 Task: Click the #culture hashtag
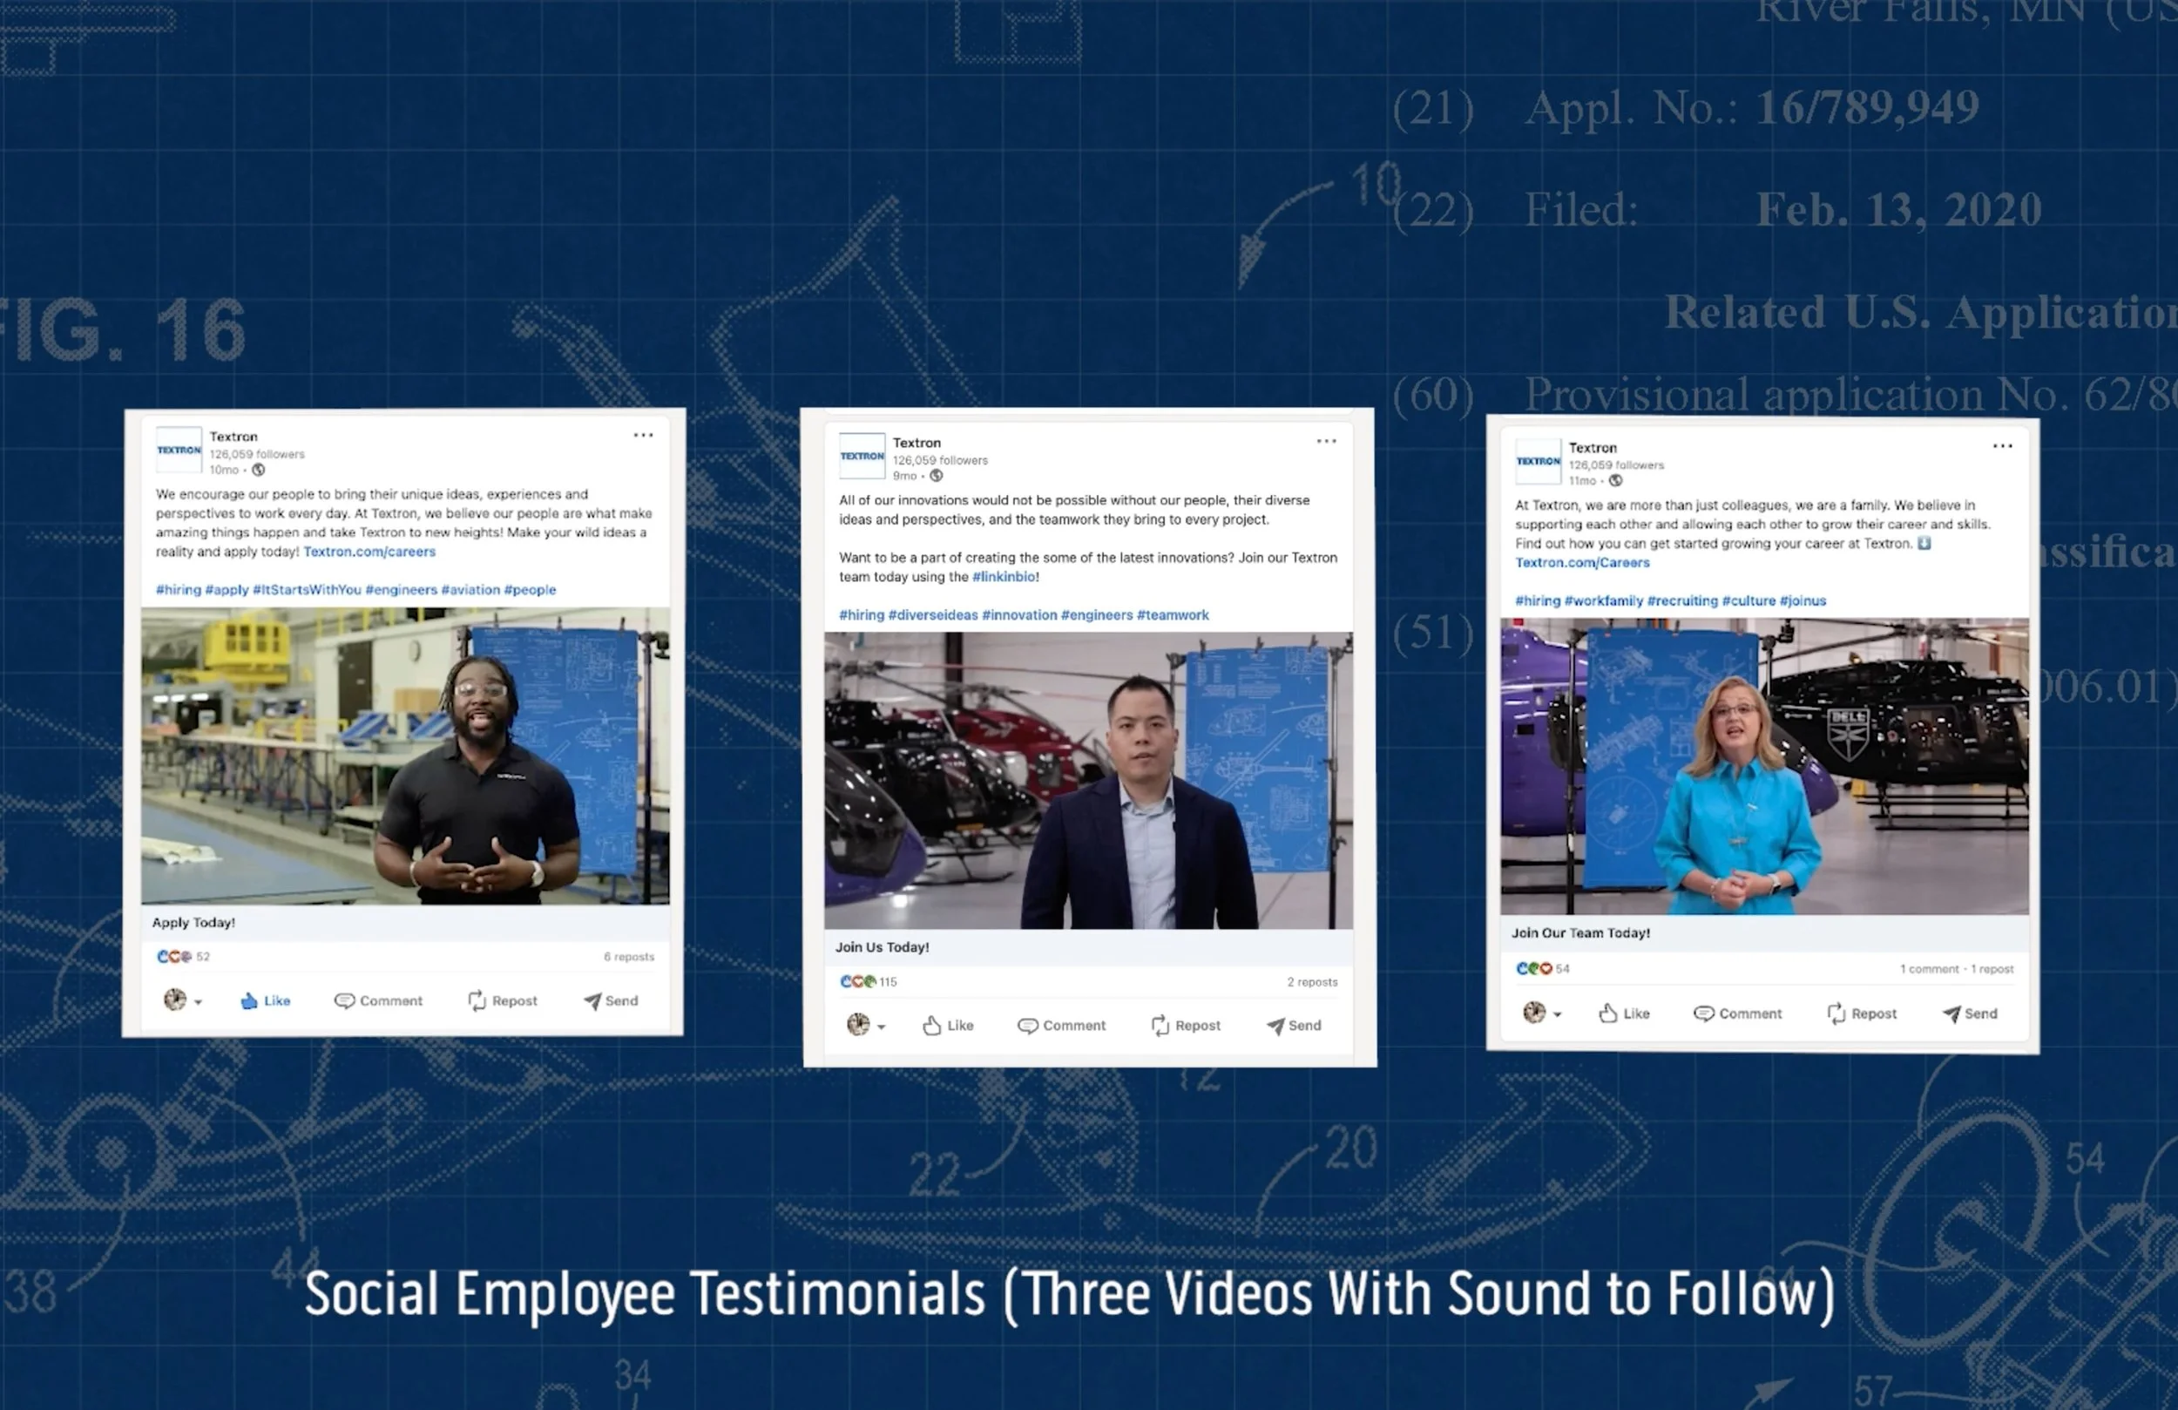[1748, 600]
